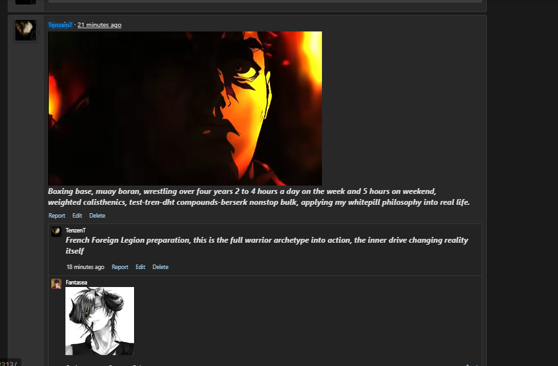This screenshot has height=366, width=558.
Task: Report the French Foreign Legion comment
Action: [x=120, y=267]
